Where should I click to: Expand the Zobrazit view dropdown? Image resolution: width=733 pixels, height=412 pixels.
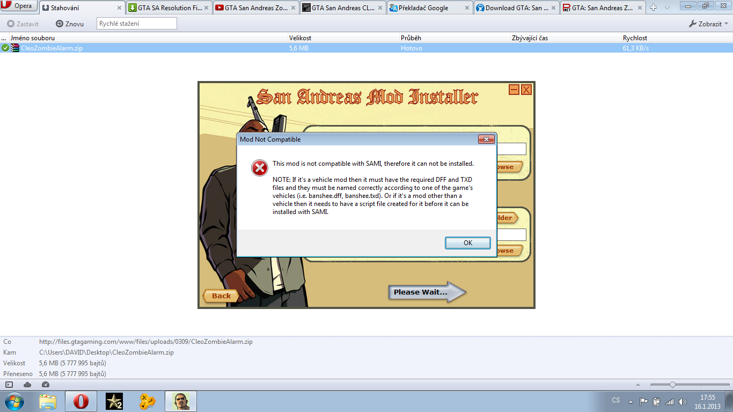point(708,24)
